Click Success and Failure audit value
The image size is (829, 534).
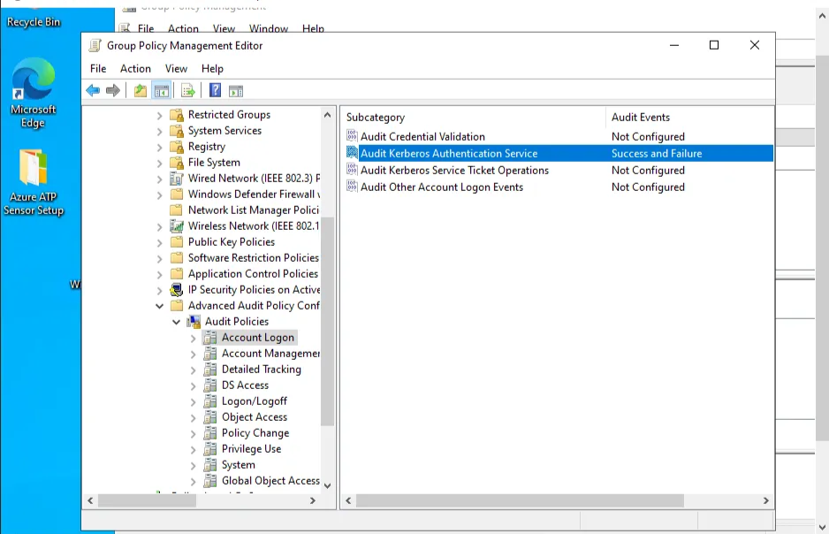tap(657, 153)
